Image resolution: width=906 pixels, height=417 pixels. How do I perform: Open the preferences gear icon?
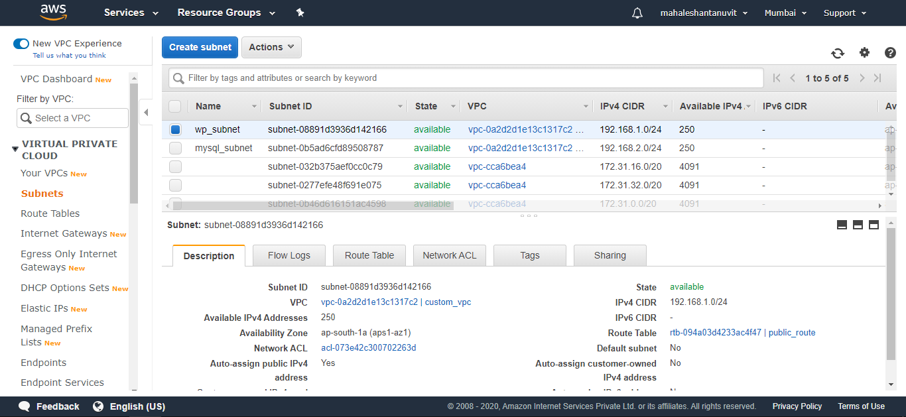coord(864,52)
